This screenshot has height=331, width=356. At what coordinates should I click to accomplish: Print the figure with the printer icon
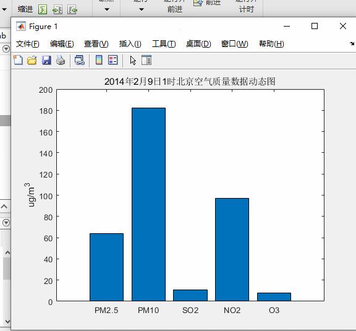(61, 61)
